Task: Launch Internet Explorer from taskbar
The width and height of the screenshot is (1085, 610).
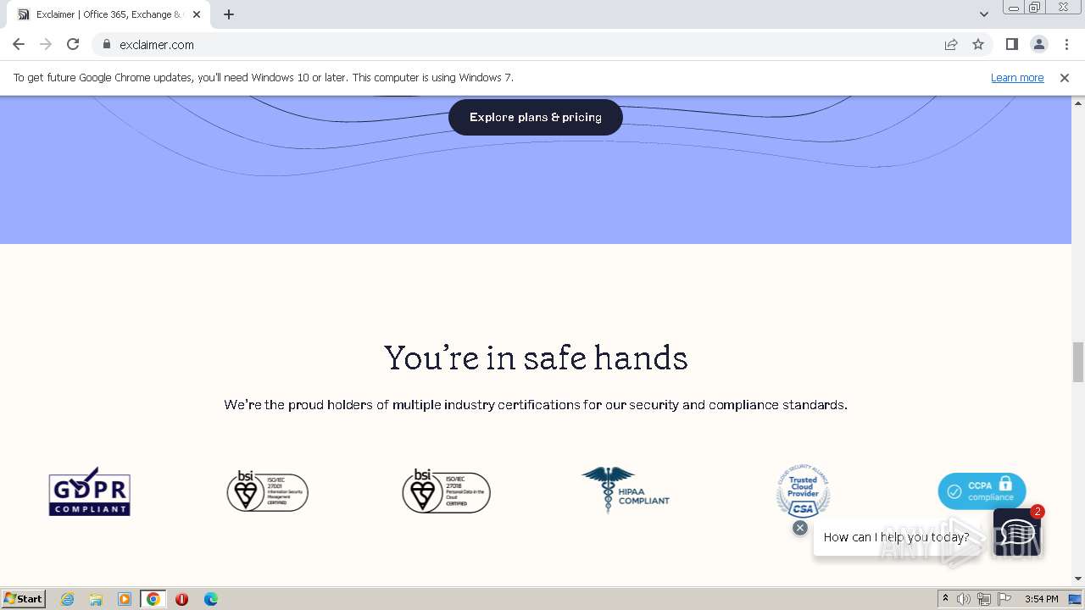Action: tap(68, 599)
